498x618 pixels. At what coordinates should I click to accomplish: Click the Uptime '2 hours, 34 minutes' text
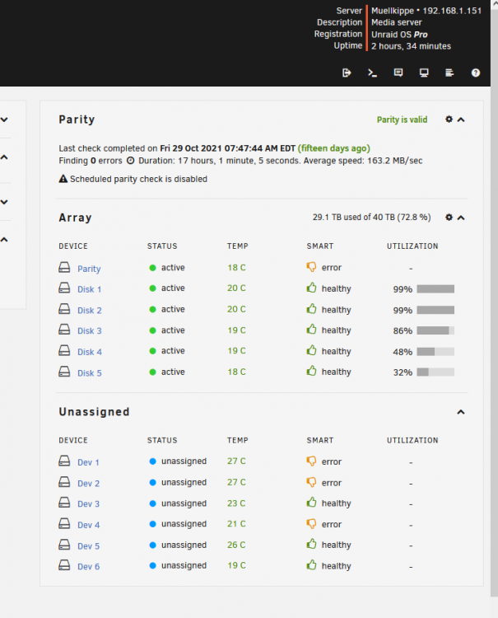[x=411, y=46]
